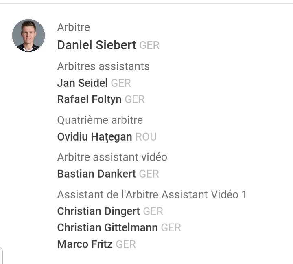The height and width of the screenshot is (264, 293).
Task: Select Christian Gittelmann in the list
Action: point(107,228)
